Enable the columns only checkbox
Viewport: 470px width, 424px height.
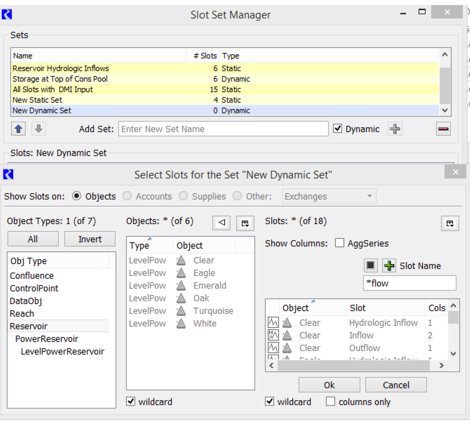pyautogui.click(x=330, y=402)
